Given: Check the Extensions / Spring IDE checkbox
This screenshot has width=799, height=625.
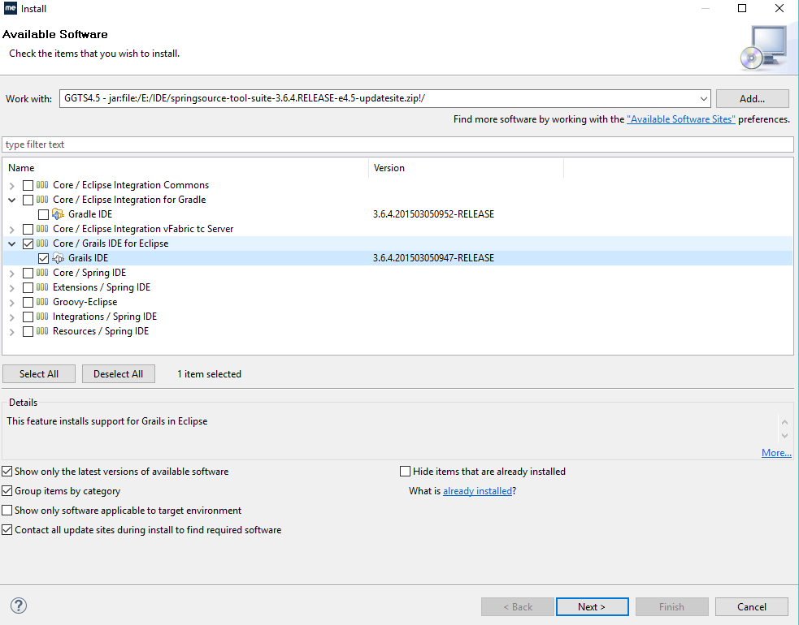Looking at the screenshot, I should (x=28, y=287).
